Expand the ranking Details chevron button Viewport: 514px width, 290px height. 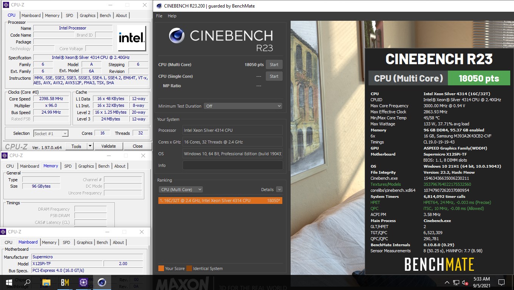click(x=279, y=190)
